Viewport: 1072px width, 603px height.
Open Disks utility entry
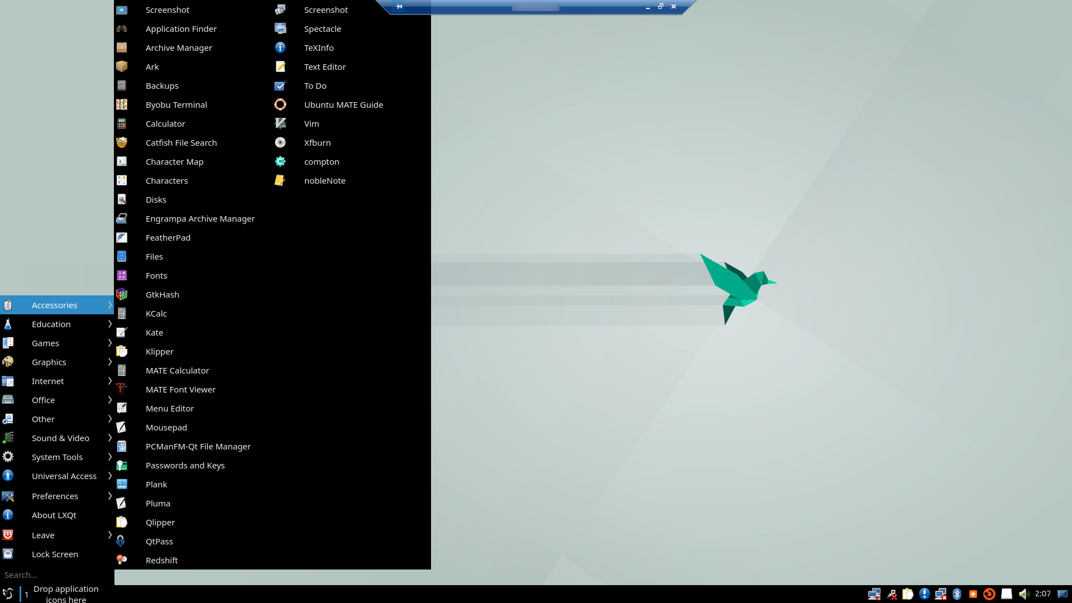193,200
